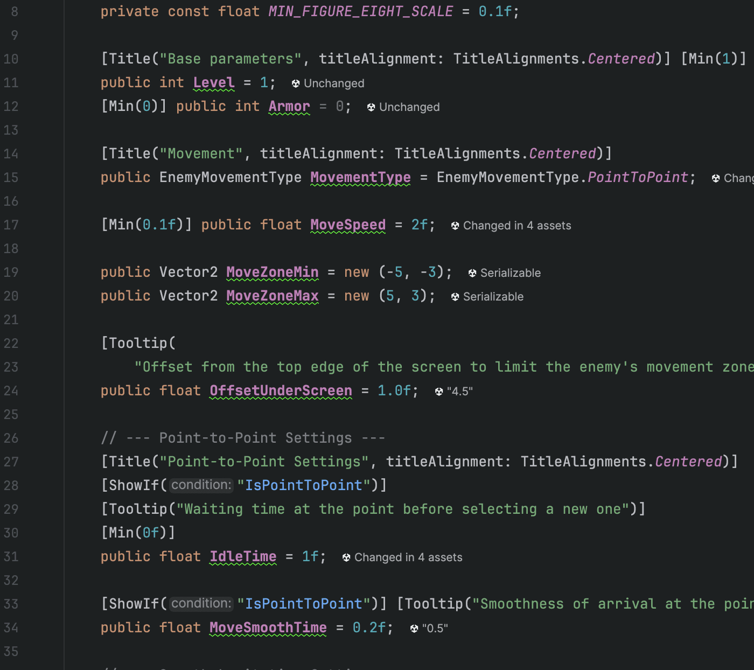The image size is (754, 670).
Task: Click Unity icon beside Armor Unchanged hint
Action: [x=371, y=107]
